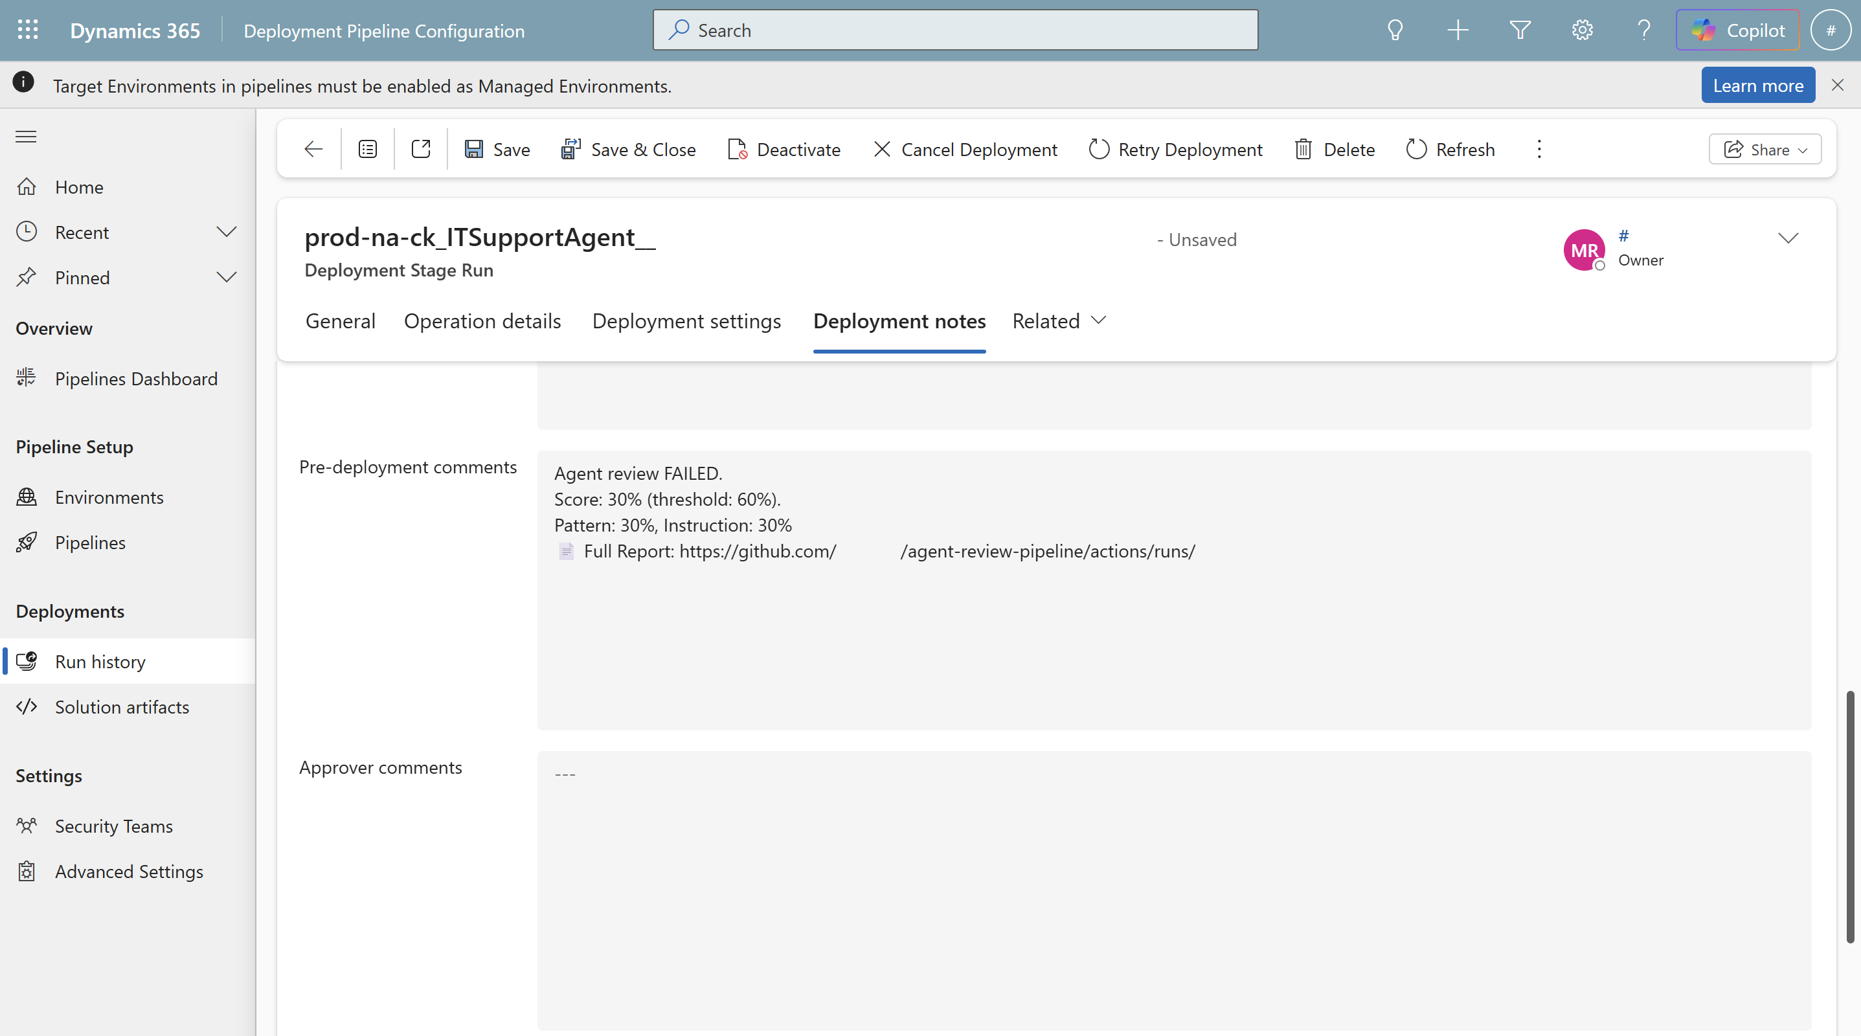Click Retry Deployment

(x=1175, y=150)
